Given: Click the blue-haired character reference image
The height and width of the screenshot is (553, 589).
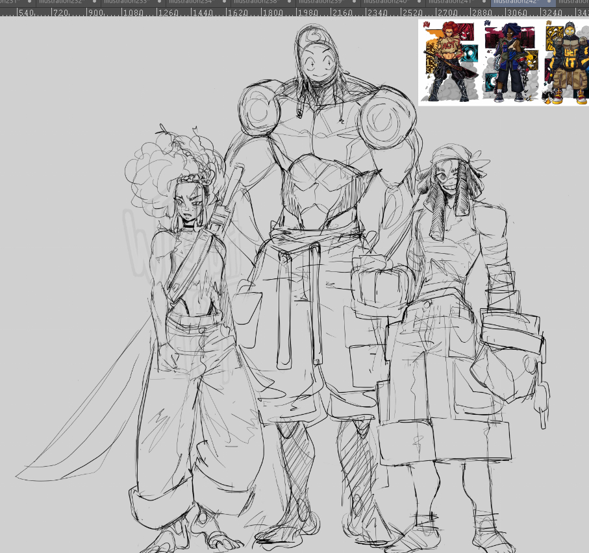Looking at the screenshot, I should 510,62.
